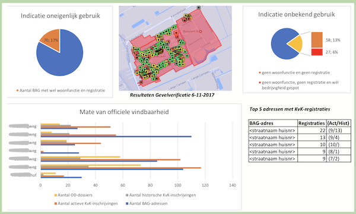356x214 pixels.
Task: Click the grey marker at map top edge
Action: 199,8
